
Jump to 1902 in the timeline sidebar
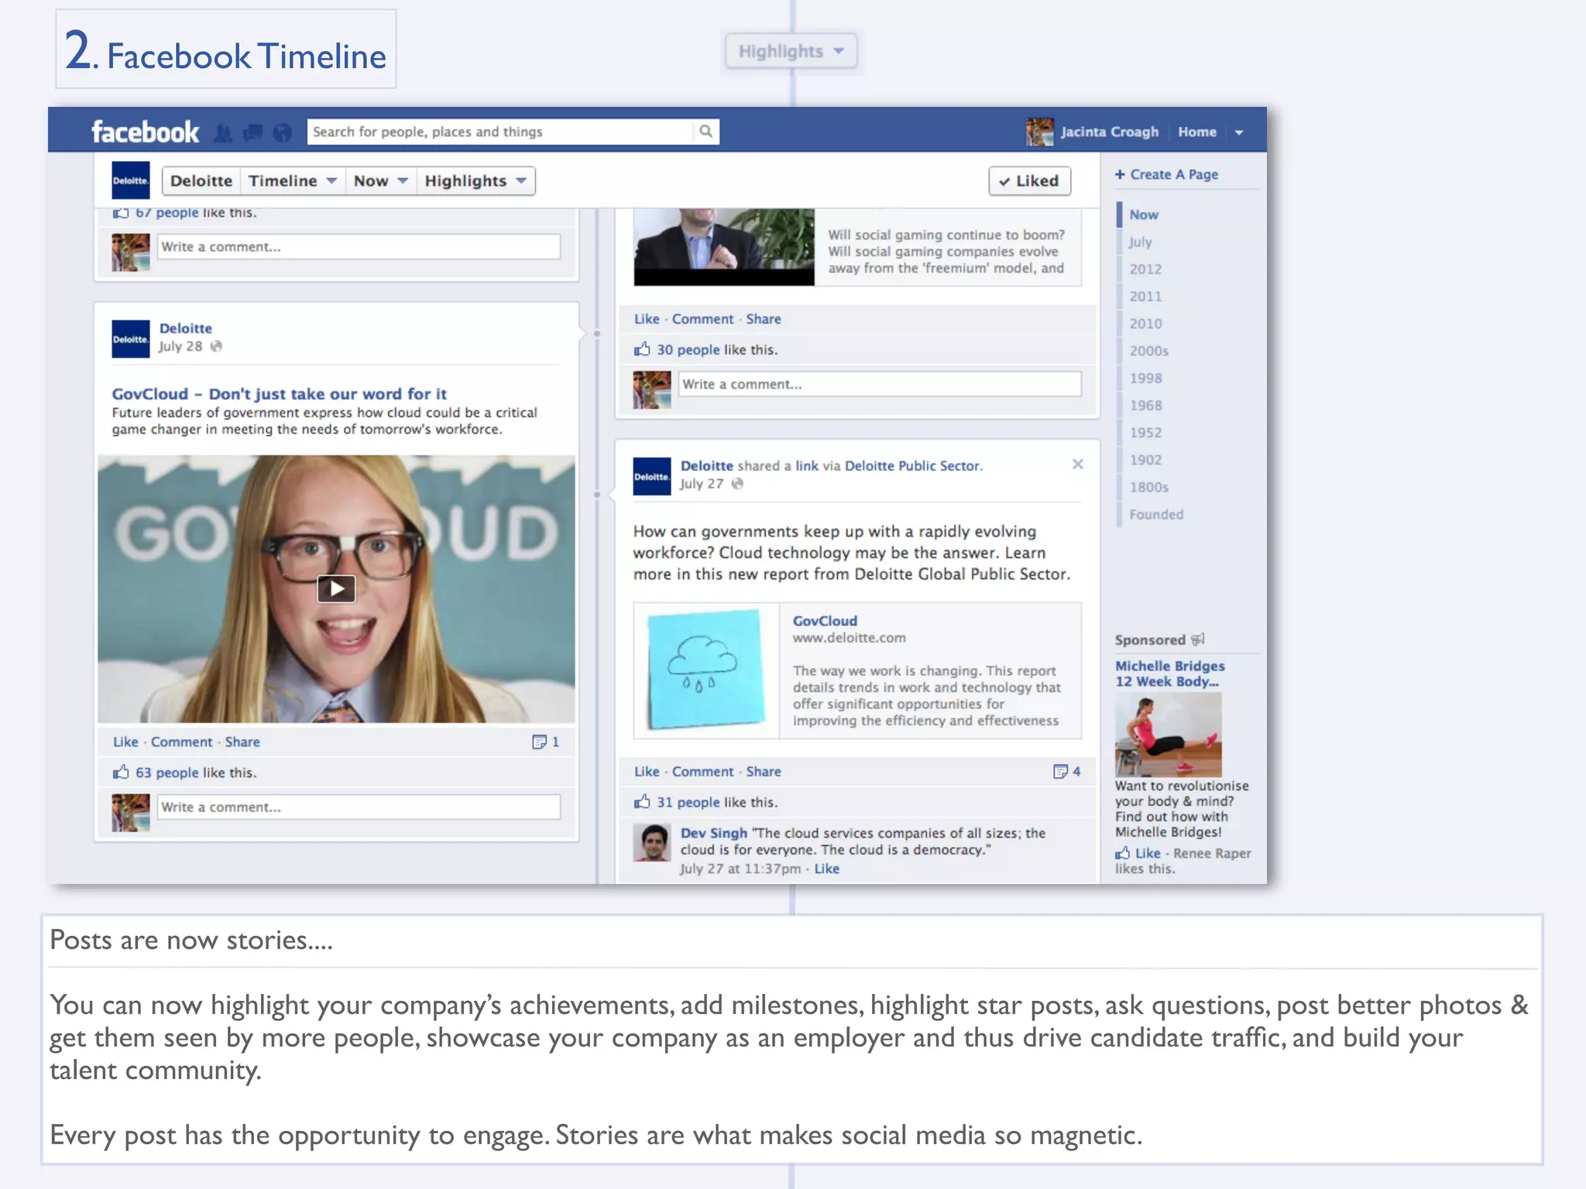point(1145,459)
